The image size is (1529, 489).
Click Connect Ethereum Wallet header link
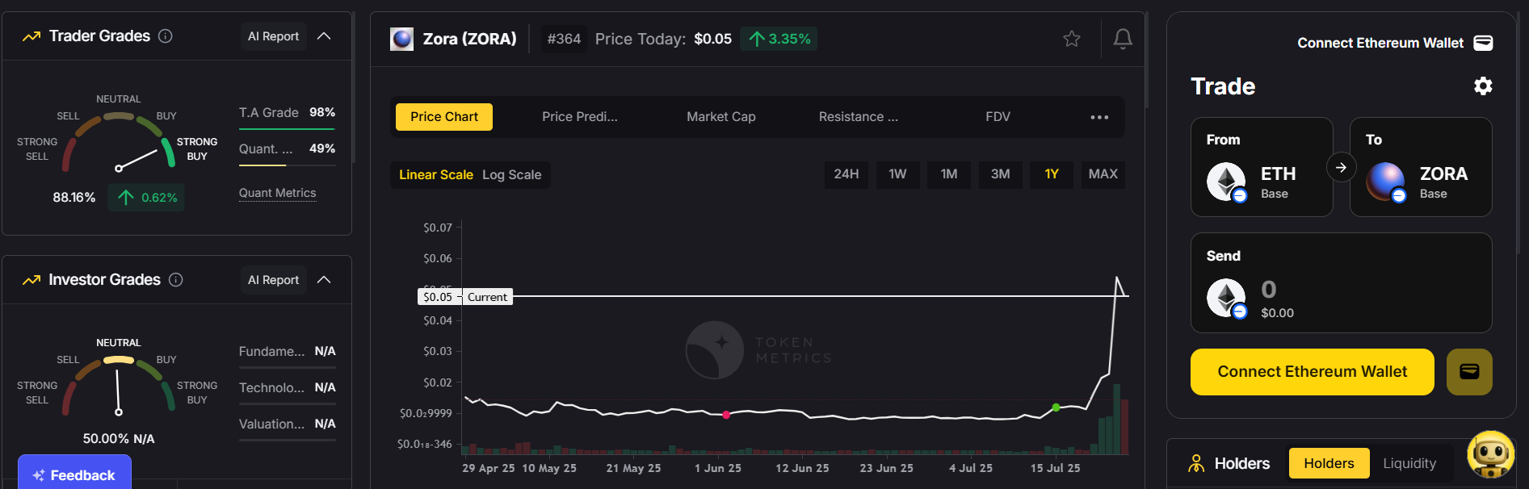1380,43
